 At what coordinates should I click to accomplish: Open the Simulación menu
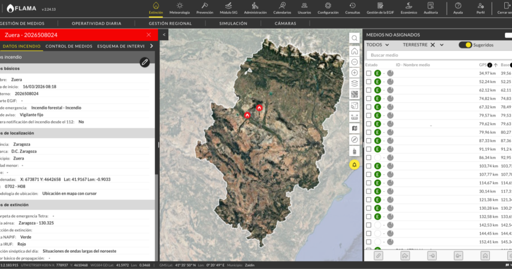pos(233,23)
